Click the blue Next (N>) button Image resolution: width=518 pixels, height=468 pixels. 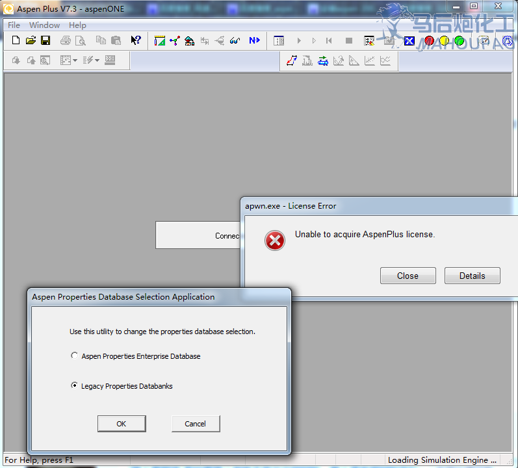(x=254, y=40)
